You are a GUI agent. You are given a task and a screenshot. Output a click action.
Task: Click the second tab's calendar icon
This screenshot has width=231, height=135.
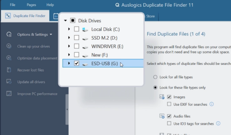click(x=56, y=16)
